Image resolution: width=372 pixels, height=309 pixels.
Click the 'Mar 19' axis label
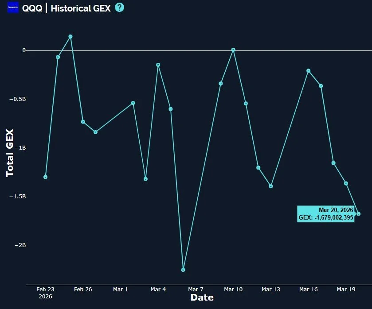(346, 290)
